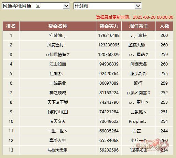Click guild leader 鉴裱大師.
176x158 pixels.
pyautogui.click(x=137, y=45)
